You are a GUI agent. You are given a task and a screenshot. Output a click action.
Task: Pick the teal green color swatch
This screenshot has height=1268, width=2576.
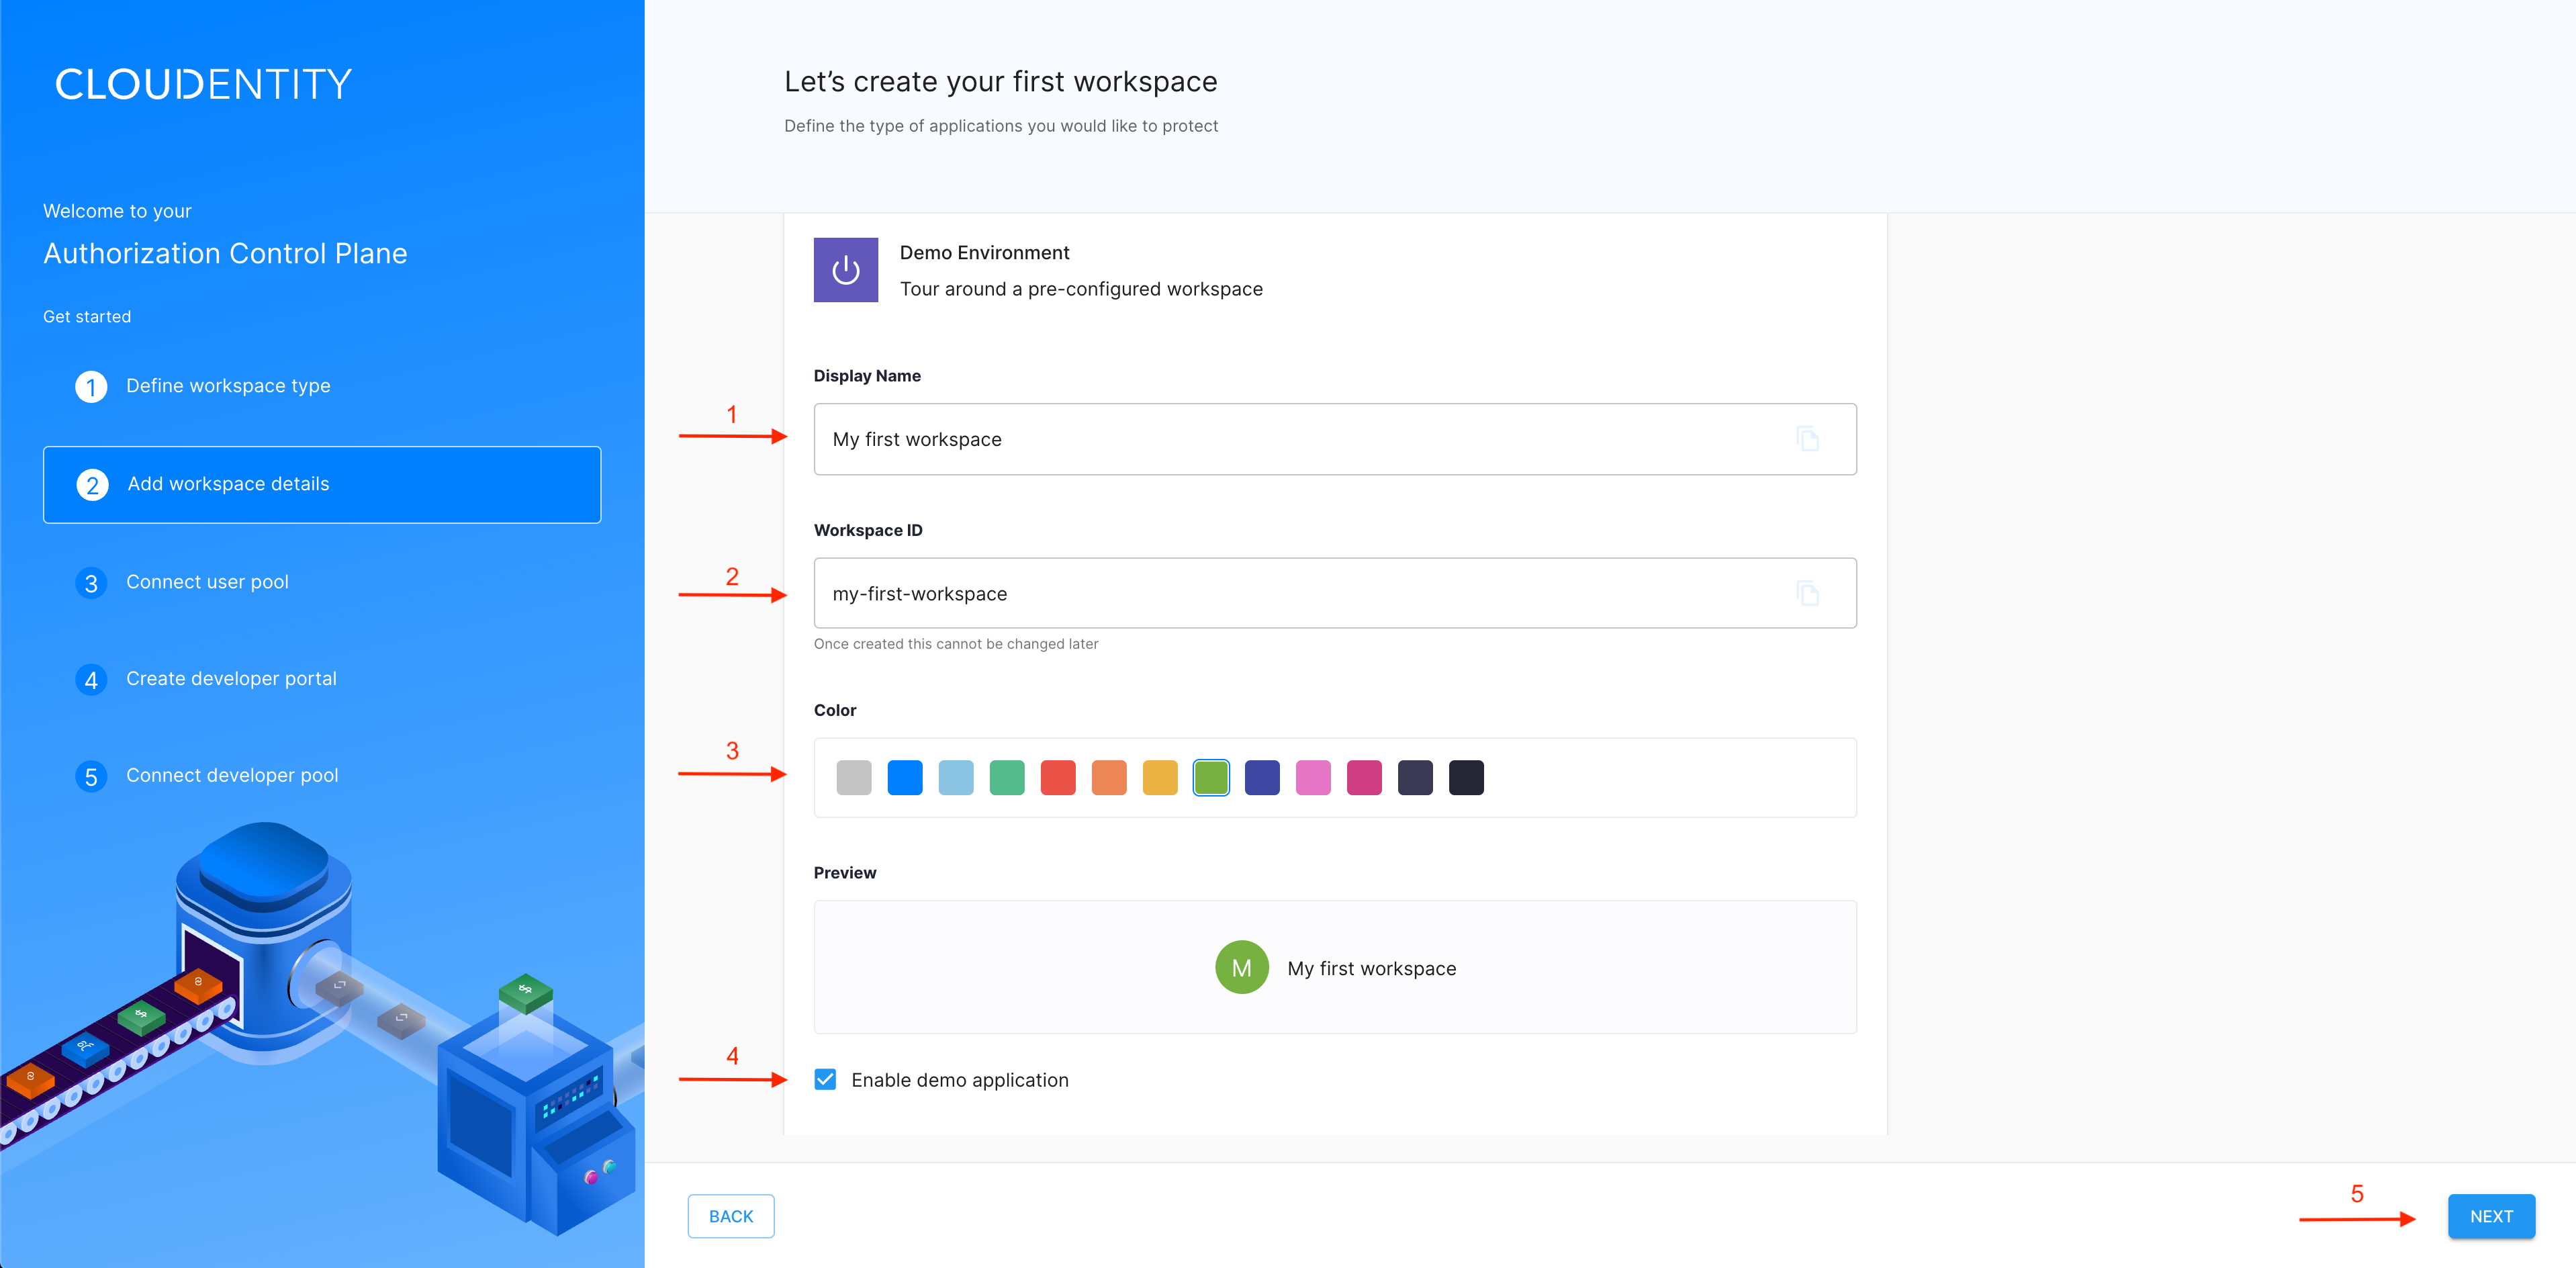pyautogui.click(x=1007, y=777)
